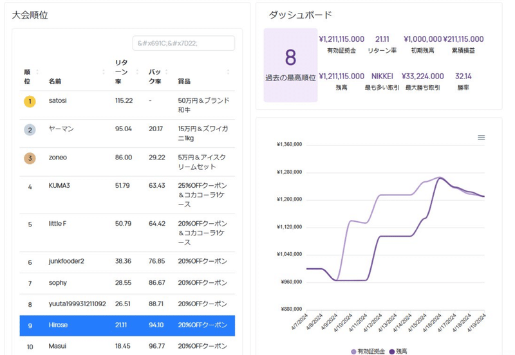
Task: Click prize 50万円＆ブランド和牛
Action: tap(203, 105)
